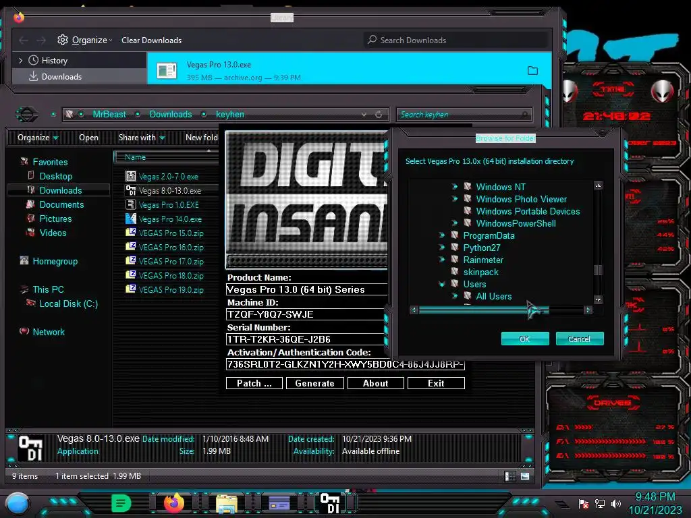
Task: Select VEGAS Pro 15.0.zip file
Action: [171, 233]
